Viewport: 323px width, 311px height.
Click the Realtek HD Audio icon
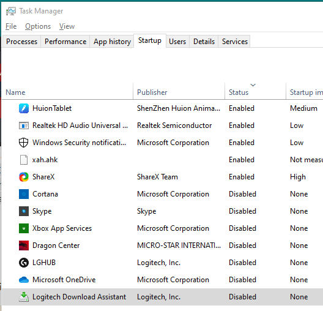point(24,126)
